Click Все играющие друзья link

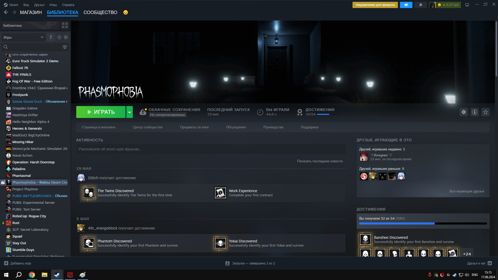coord(467,191)
